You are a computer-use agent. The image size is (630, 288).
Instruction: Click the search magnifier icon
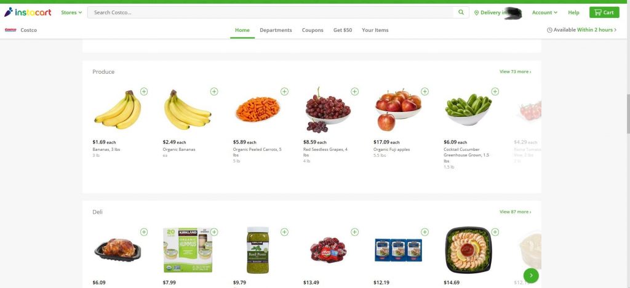(x=461, y=12)
